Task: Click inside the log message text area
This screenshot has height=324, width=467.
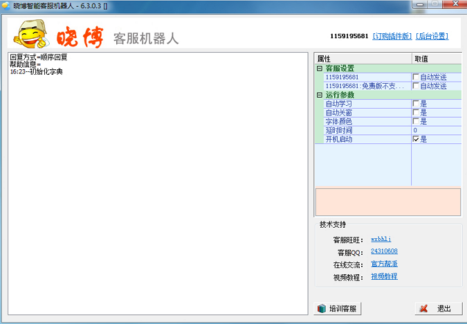Action: pos(158,187)
